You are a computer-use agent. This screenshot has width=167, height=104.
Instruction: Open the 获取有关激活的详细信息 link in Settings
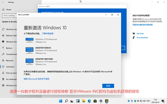click(x=143, y=25)
